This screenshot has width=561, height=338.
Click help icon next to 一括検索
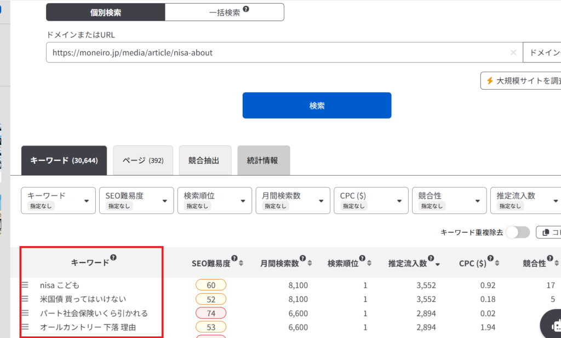pyautogui.click(x=246, y=9)
